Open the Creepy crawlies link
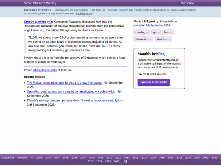Viewport: 221px width, 166px height. pos(35,22)
